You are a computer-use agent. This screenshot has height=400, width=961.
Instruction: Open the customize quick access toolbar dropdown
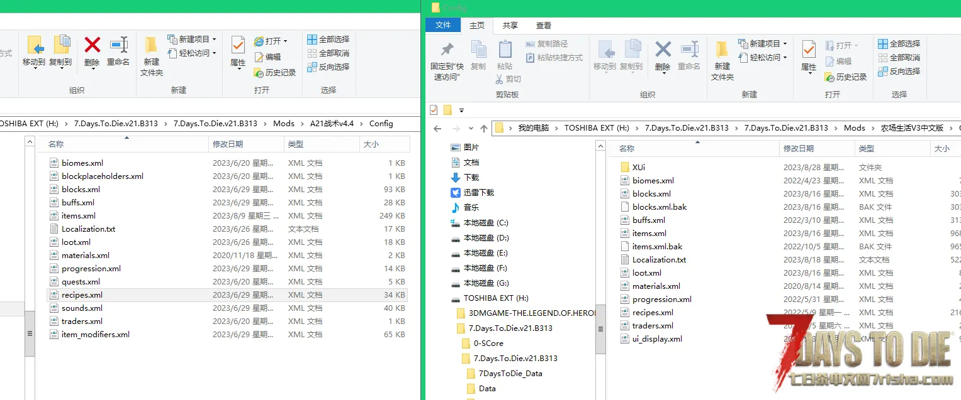pyautogui.click(x=461, y=110)
